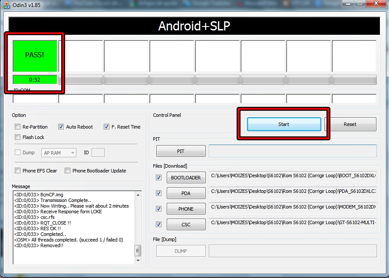Uncheck the PDA file checkbox

click(x=158, y=193)
